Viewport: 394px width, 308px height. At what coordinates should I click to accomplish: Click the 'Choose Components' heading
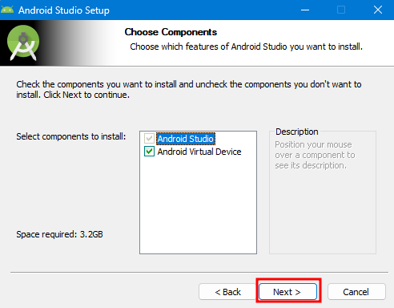[x=171, y=32]
